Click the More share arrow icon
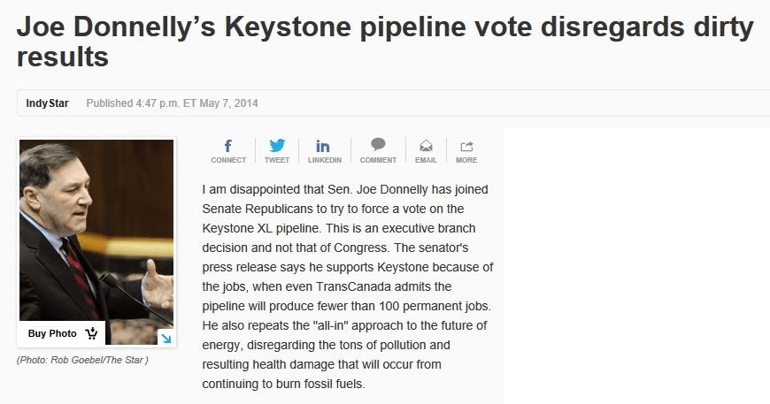 tap(466, 146)
